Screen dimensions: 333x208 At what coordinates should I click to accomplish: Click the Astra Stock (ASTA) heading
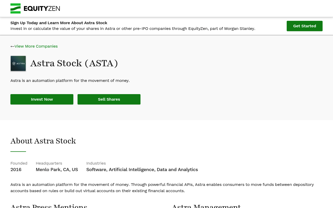(x=74, y=63)
